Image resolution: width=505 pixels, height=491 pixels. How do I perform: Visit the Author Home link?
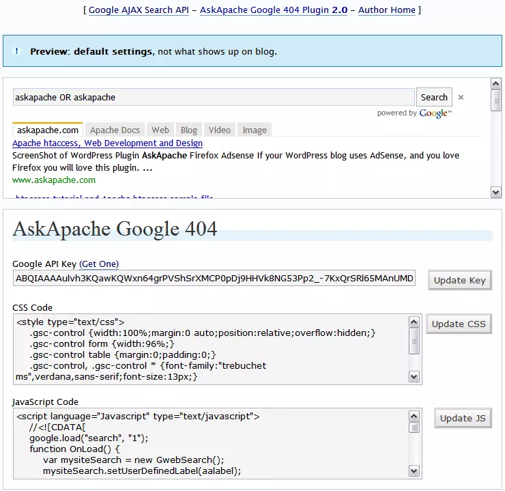point(386,10)
